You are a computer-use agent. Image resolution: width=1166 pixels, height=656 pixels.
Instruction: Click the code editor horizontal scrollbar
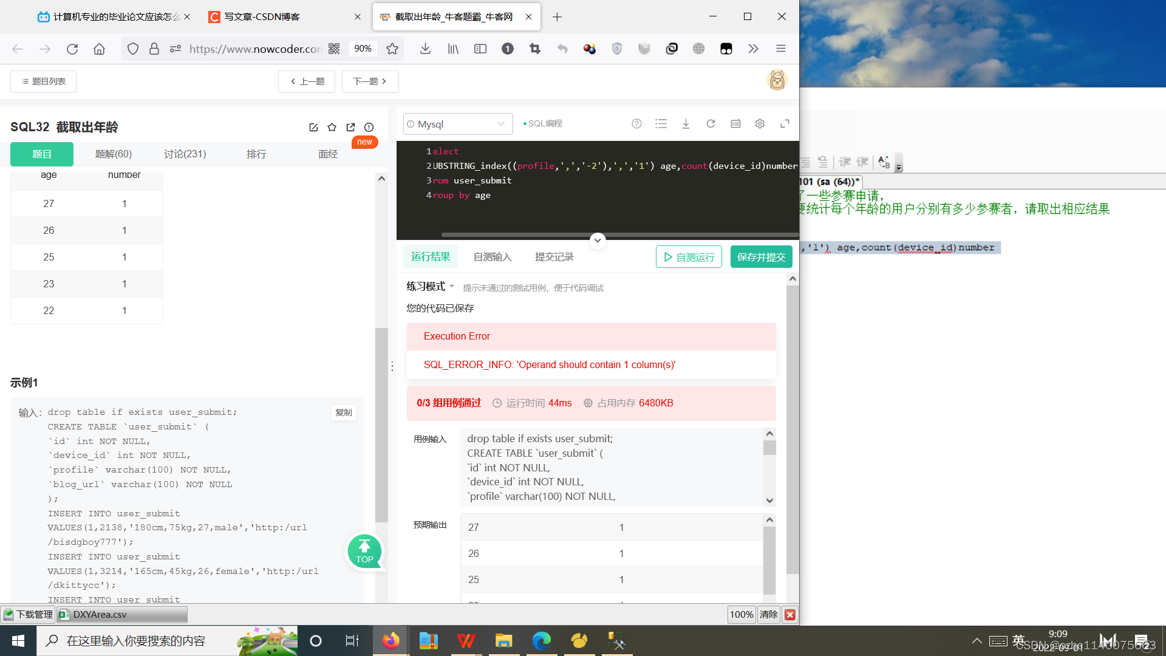619,234
